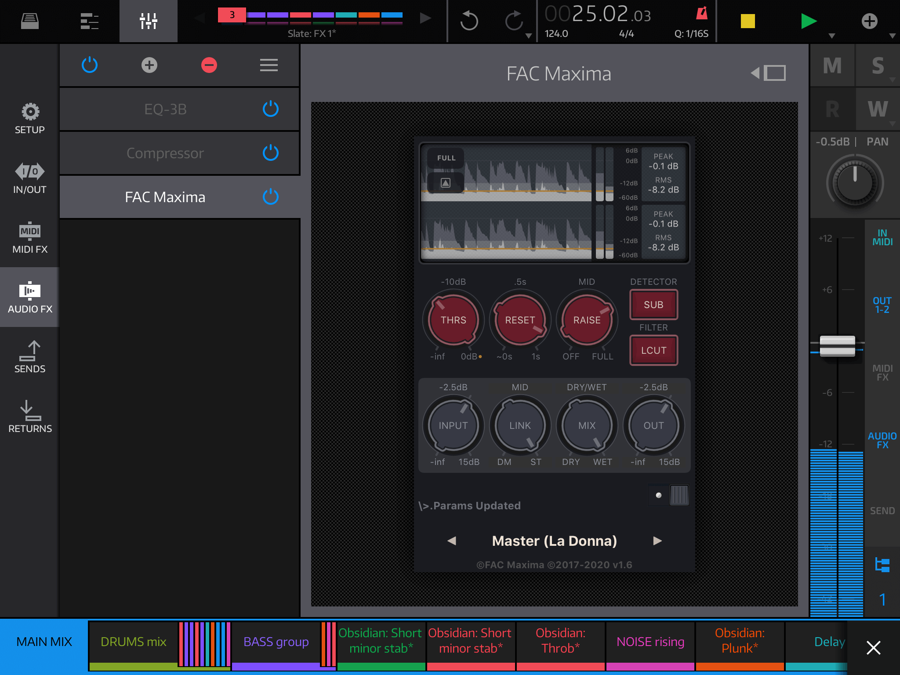Click the redo arrow

point(514,21)
